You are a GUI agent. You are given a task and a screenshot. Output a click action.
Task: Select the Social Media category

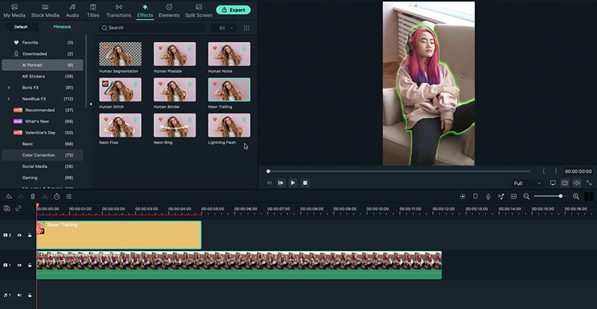pyautogui.click(x=43, y=166)
